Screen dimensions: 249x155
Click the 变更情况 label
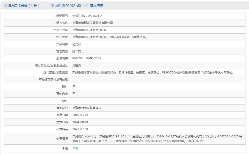(x=62, y=139)
